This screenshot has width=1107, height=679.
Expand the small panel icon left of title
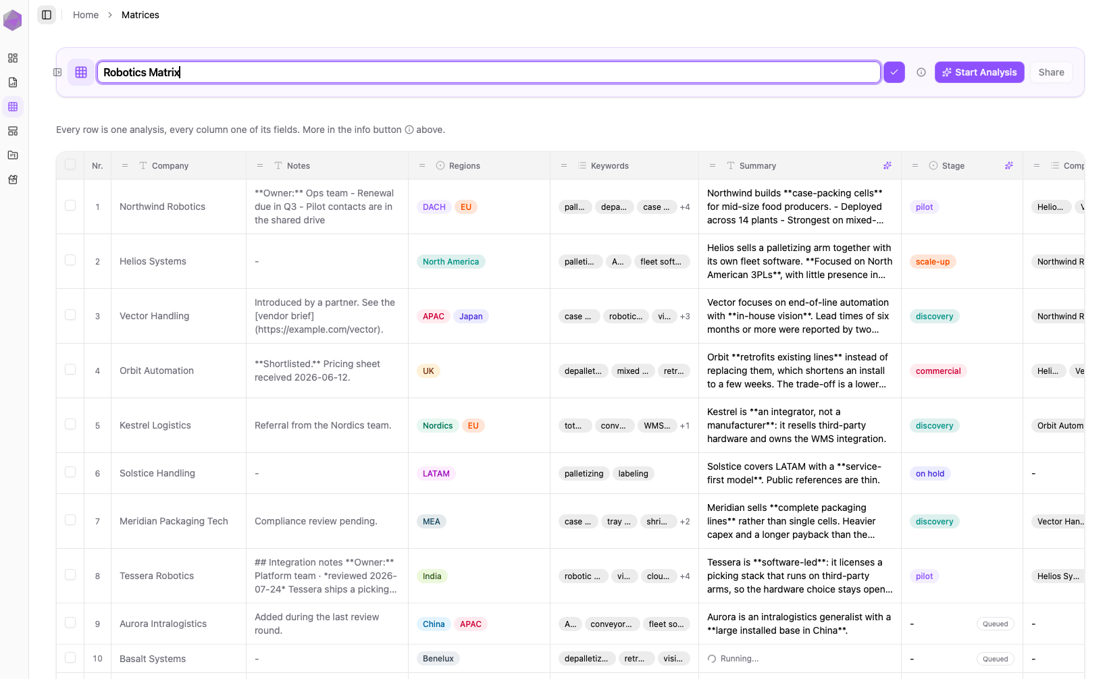click(58, 72)
